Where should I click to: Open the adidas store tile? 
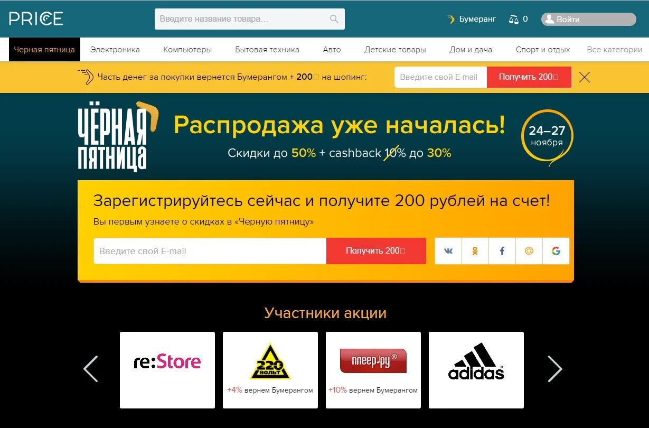[x=476, y=370]
